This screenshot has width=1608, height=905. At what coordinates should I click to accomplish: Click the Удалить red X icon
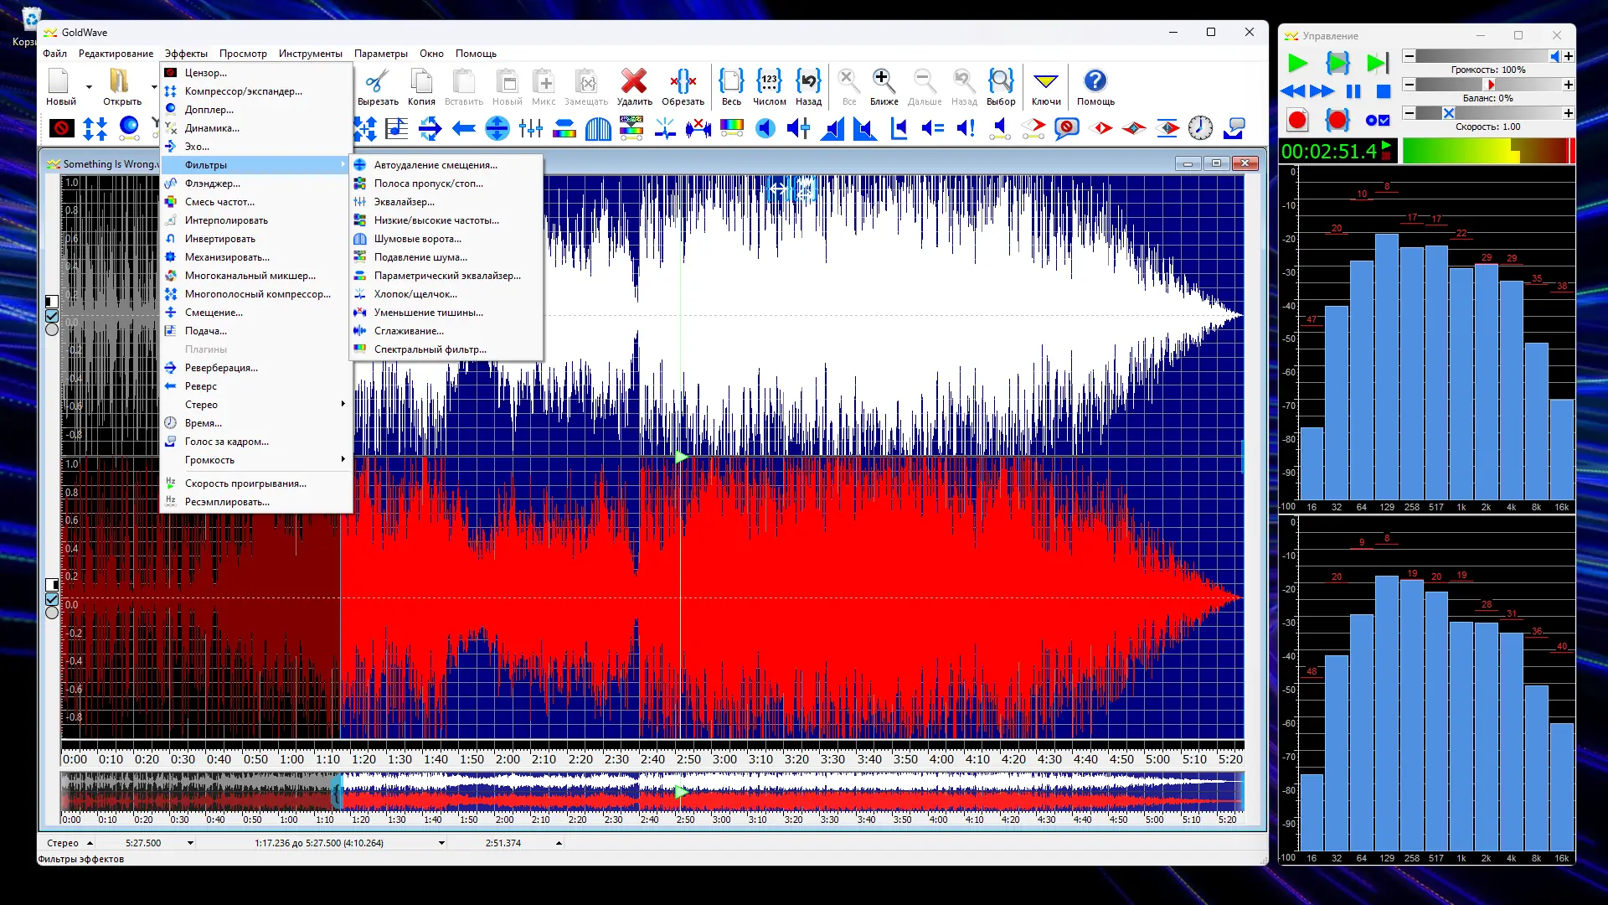(634, 81)
